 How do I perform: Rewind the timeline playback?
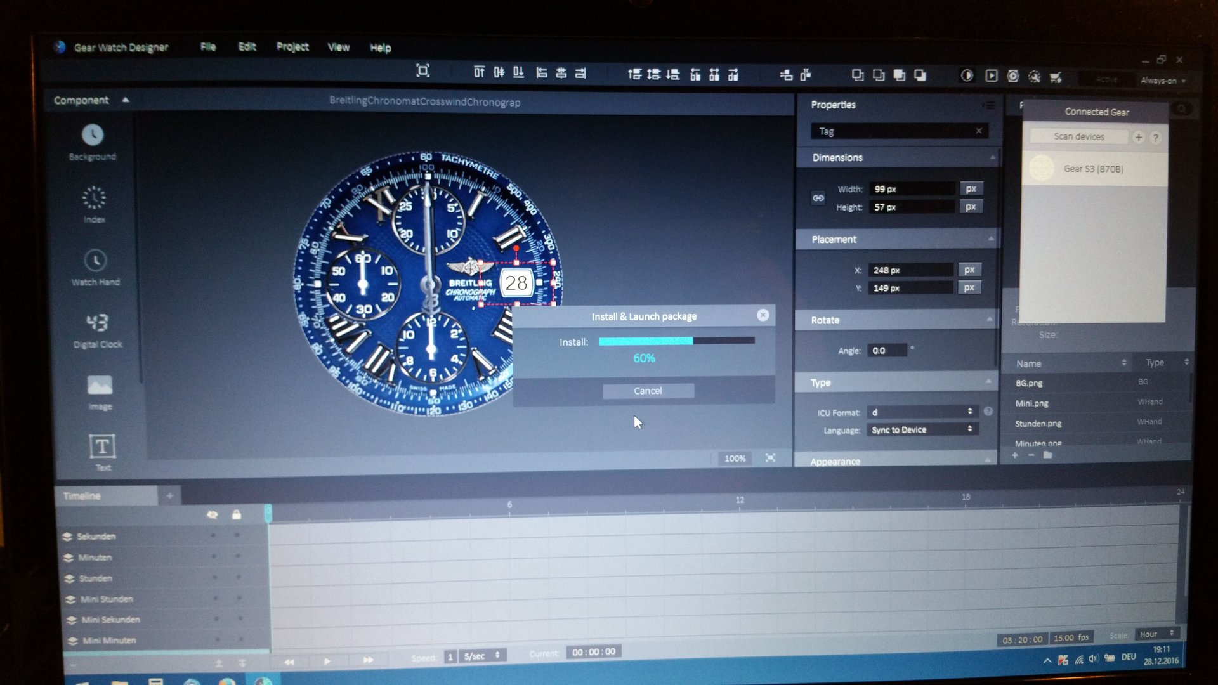[x=289, y=662]
